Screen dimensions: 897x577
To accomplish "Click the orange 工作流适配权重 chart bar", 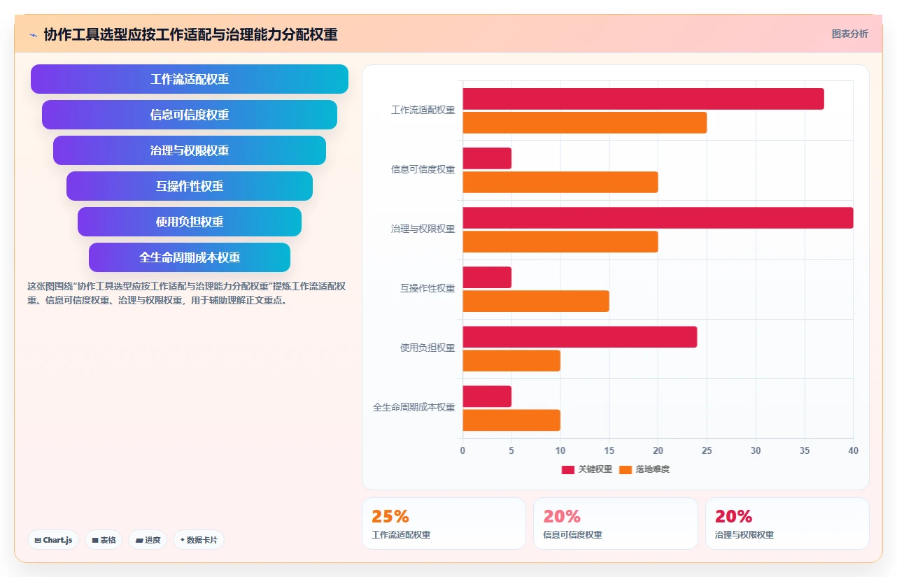I will [x=584, y=122].
